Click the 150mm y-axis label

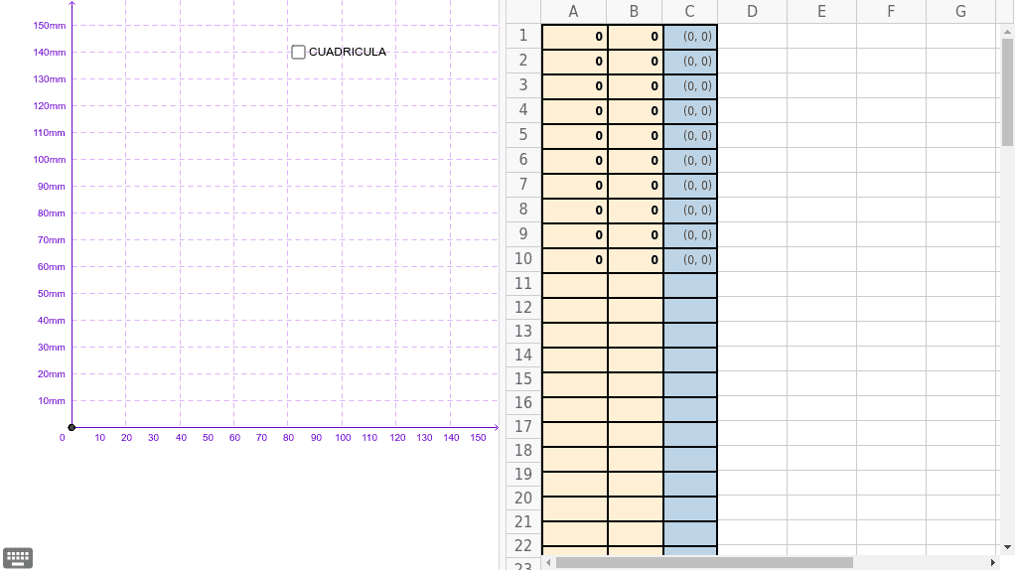point(50,25)
